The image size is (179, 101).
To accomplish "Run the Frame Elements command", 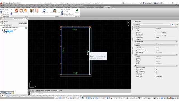I will [x=44, y=11].
